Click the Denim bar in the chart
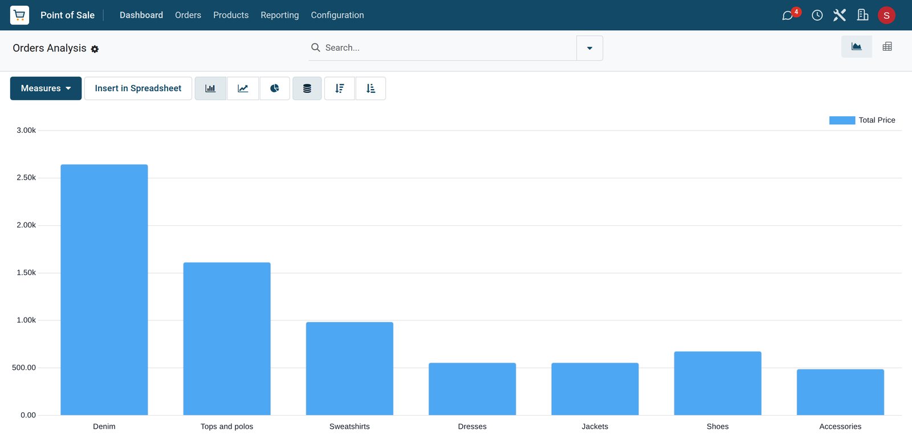 coord(104,290)
